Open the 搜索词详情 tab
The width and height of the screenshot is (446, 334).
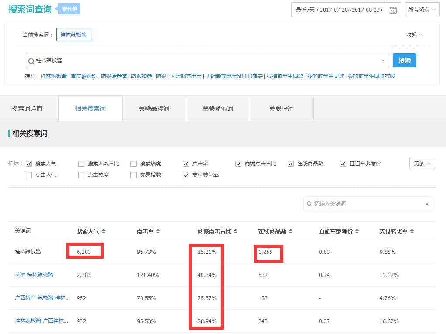click(x=27, y=108)
